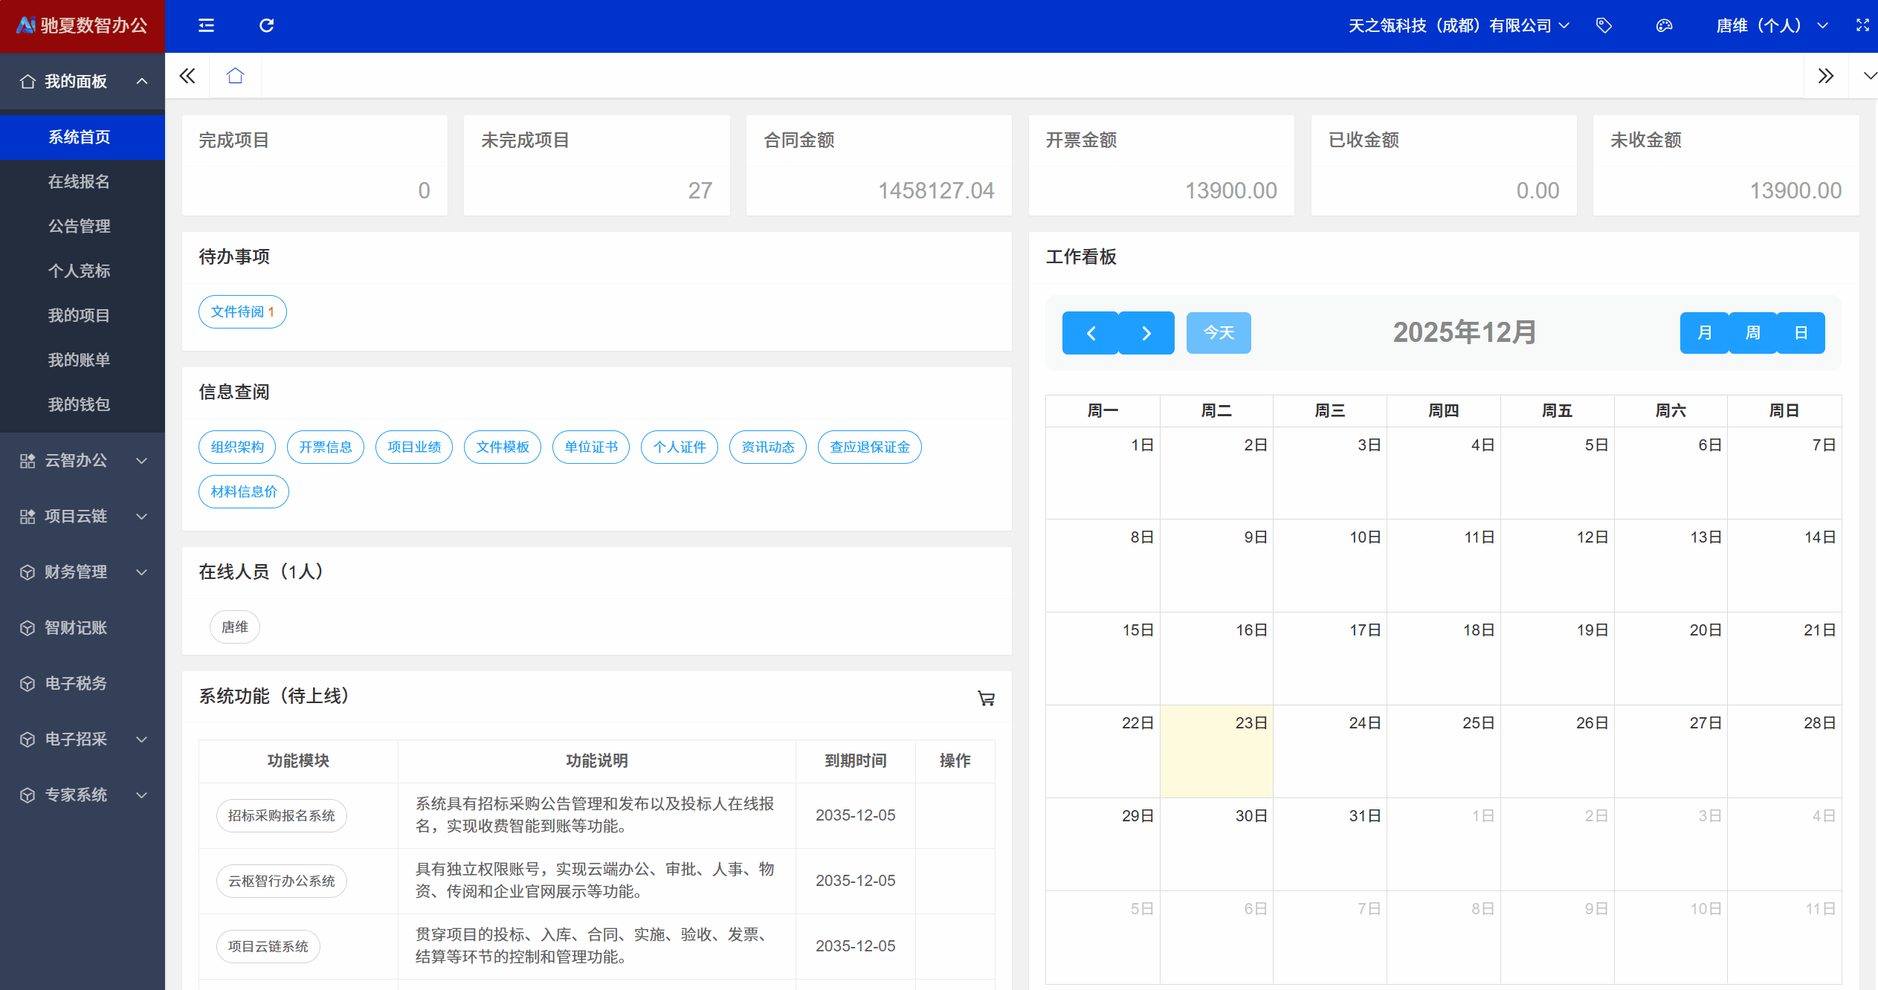Image resolution: width=1878 pixels, height=990 pixels.
Task: Open the theme palette icon
Action: point(1664,26)
